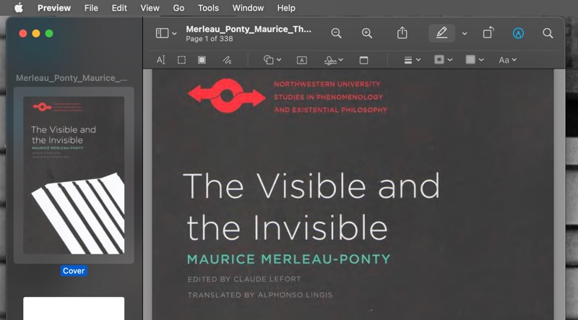Select the book cover page thumbnail

74,176
